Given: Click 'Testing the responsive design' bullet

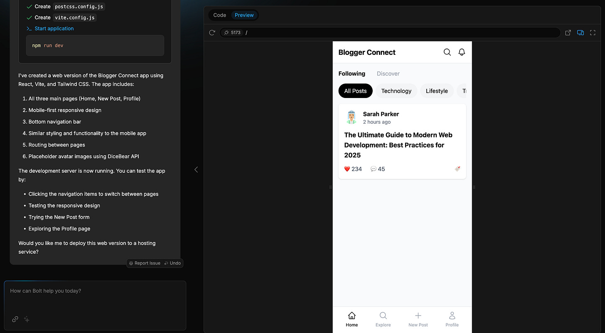Looking at the screenshot, I should [x=64, y=206].
